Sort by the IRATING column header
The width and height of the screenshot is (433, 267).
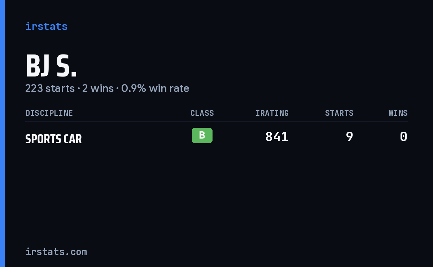point(272,113)
